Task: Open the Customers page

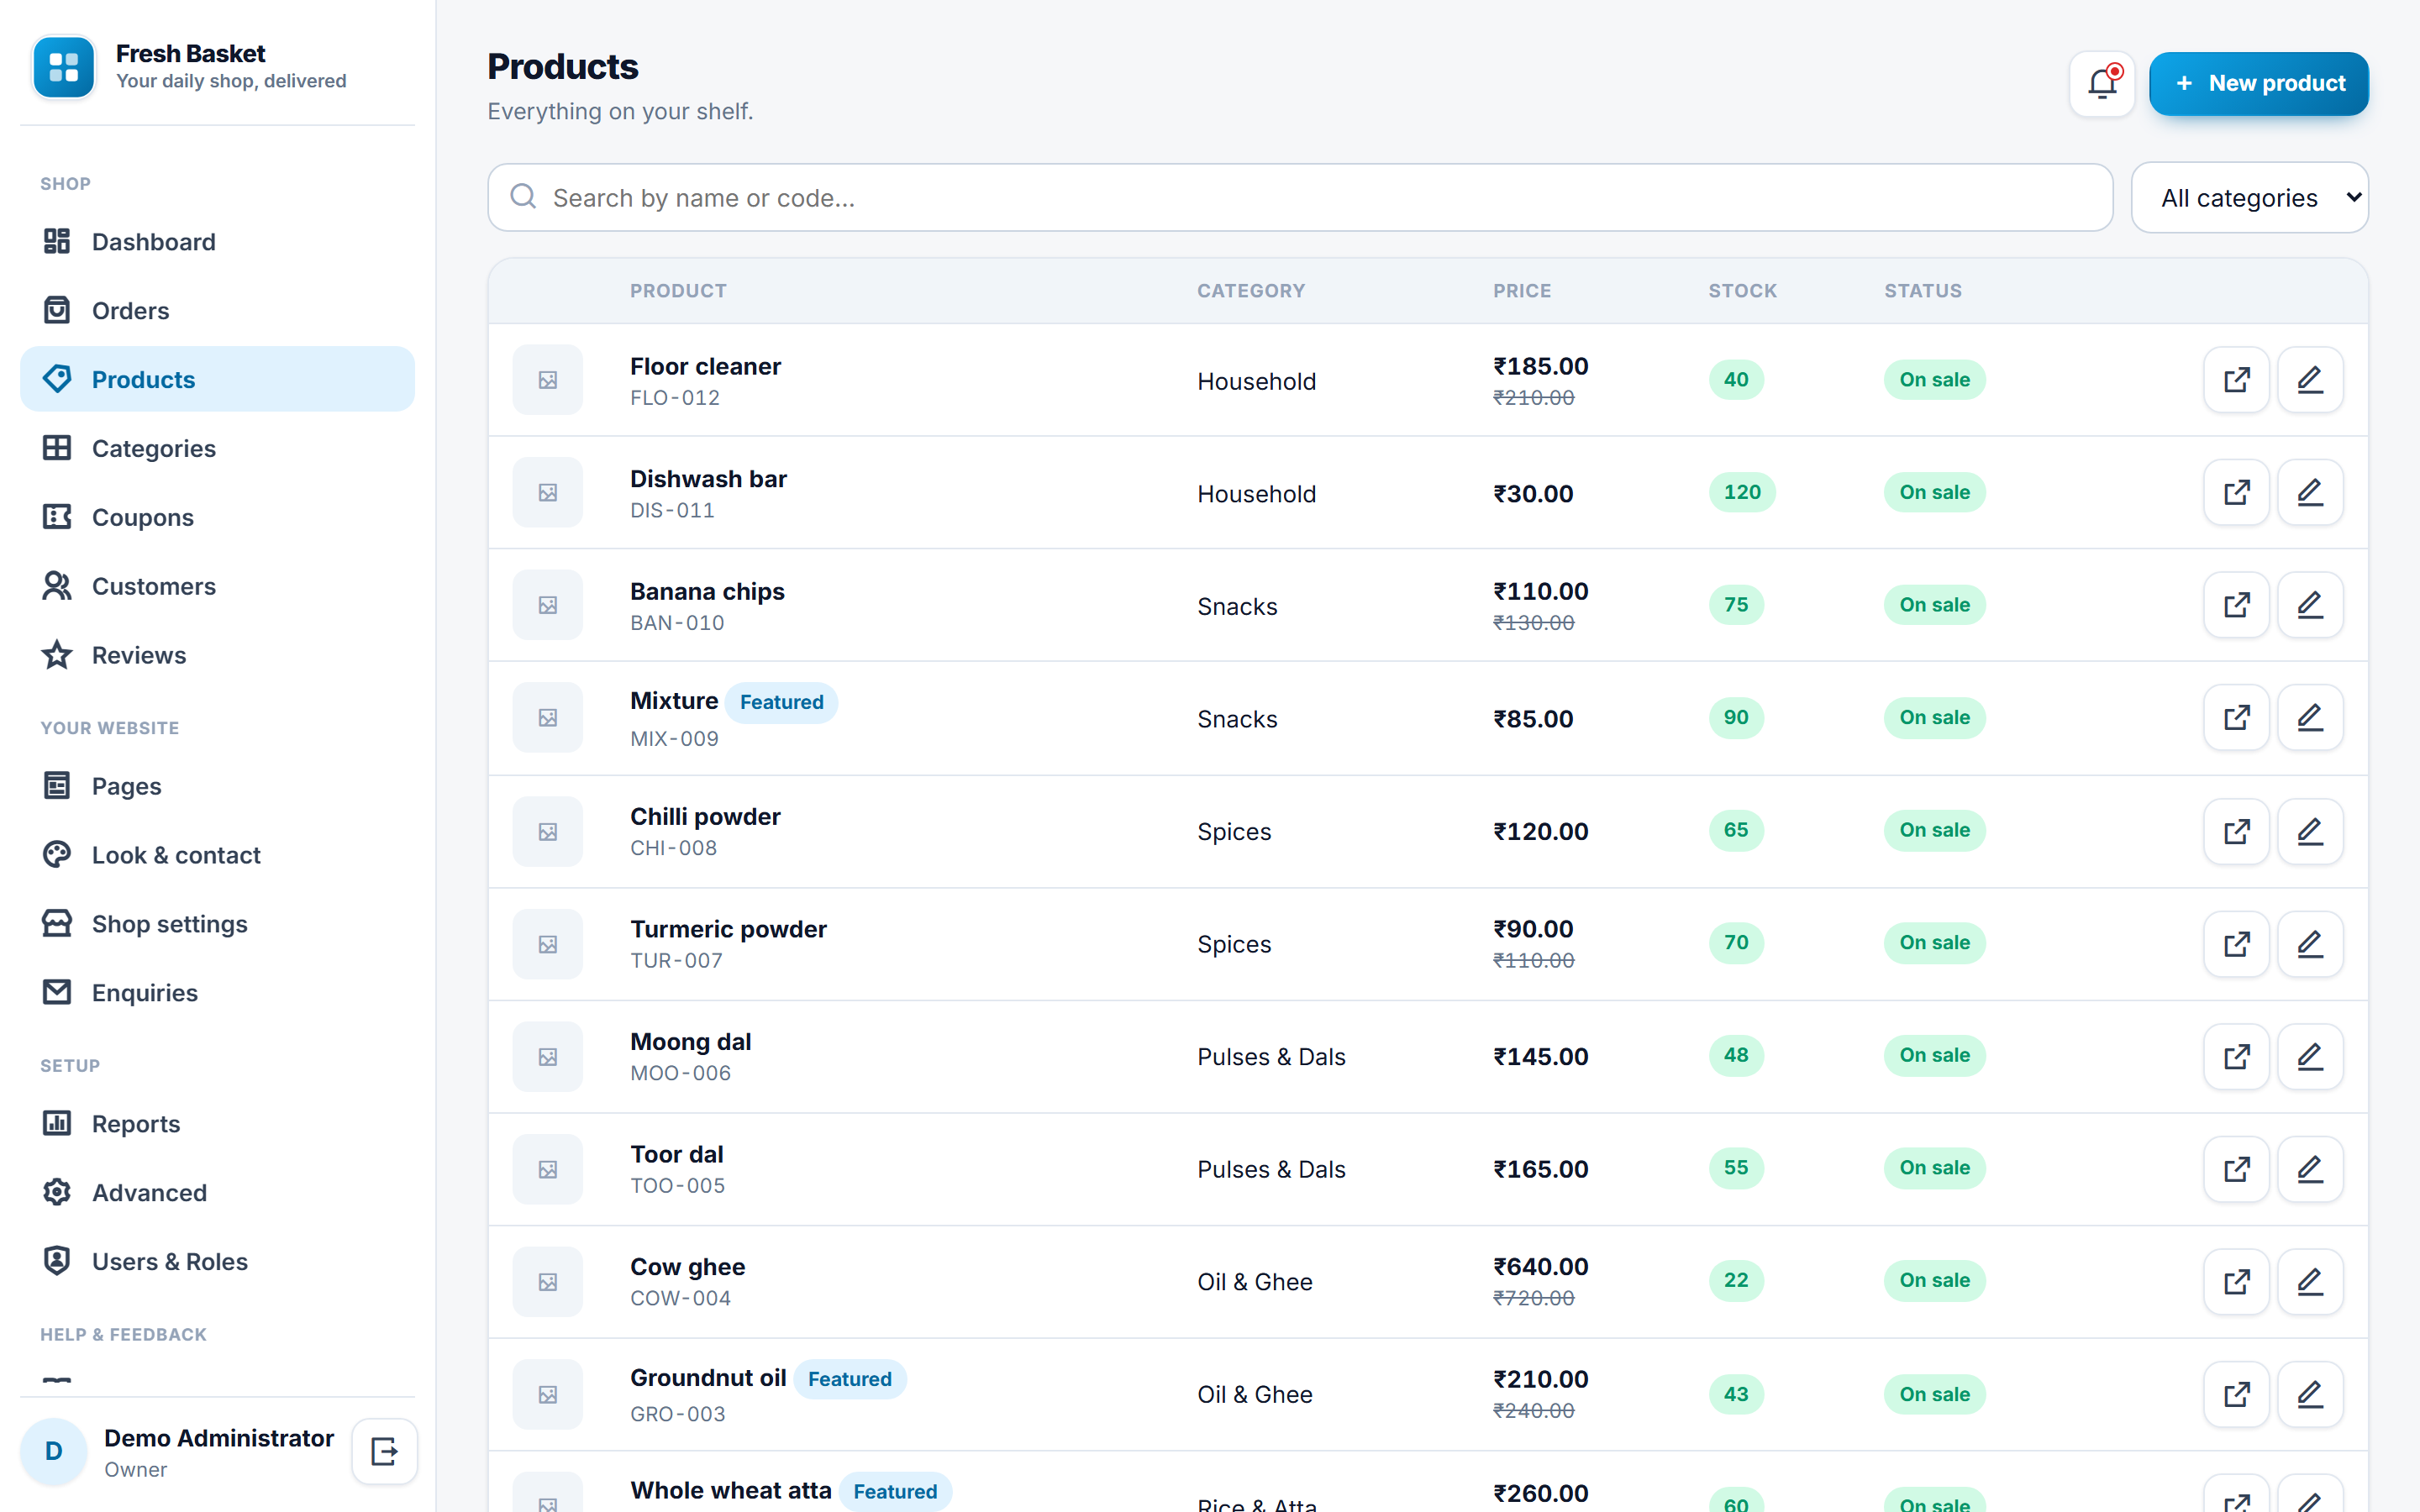Action: tap(217, 586)
